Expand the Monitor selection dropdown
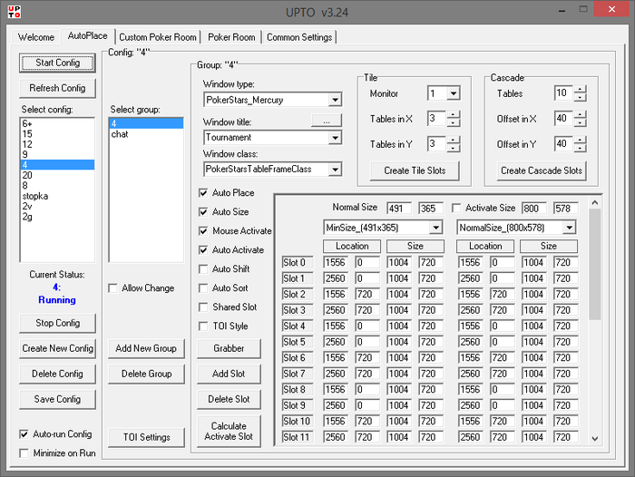Screen dimensions: 635x477 point(454,93)
